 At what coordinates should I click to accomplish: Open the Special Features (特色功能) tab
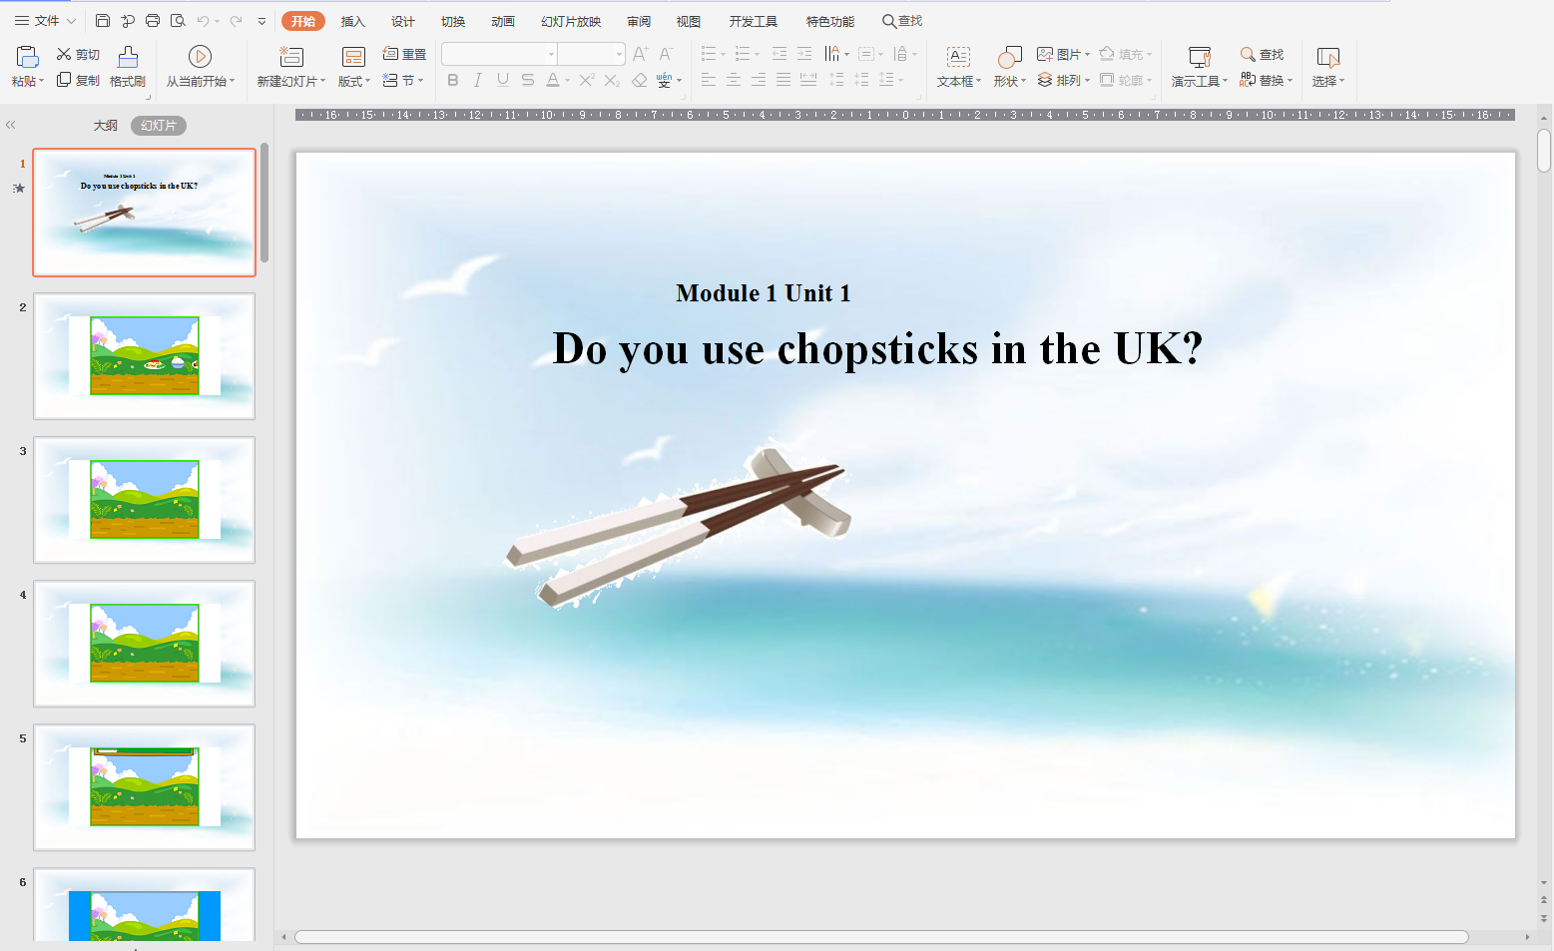tap(830, 21)
